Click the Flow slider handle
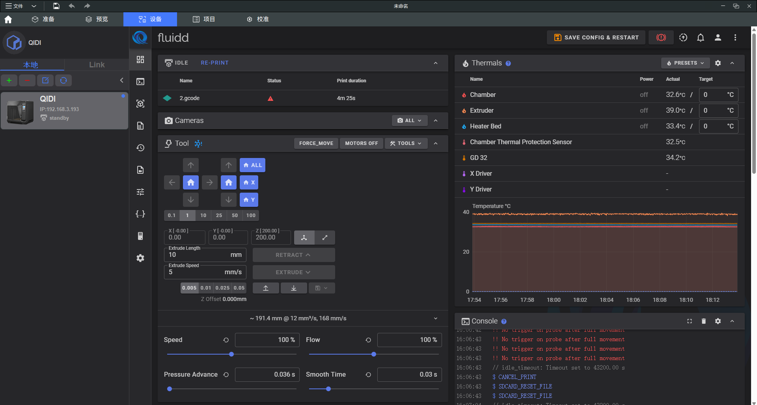This screenshot has height=405, width=757. click(373, 354)
